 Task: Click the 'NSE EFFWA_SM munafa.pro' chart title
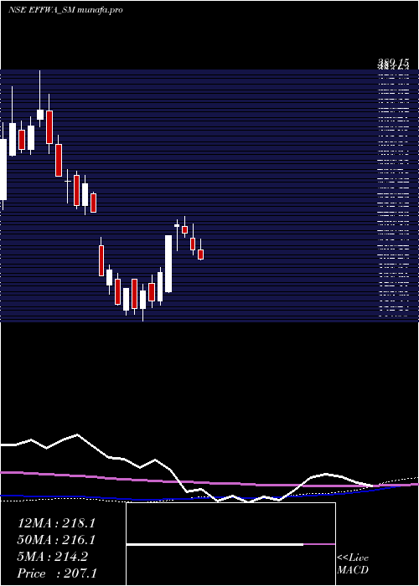pos(65,10)
